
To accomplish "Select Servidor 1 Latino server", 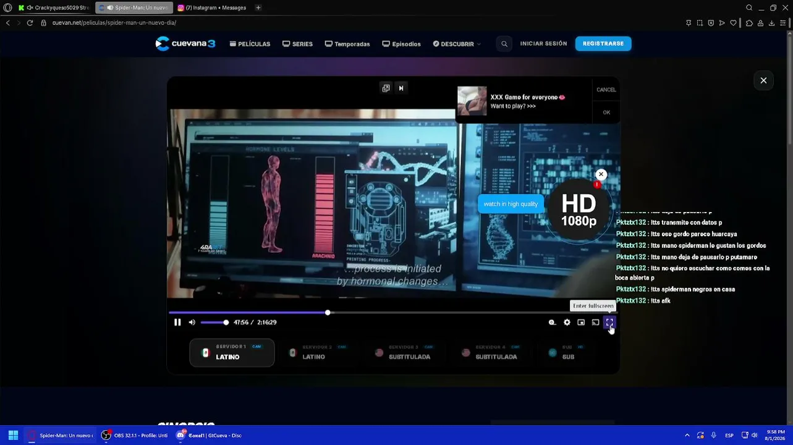I will 232,352.
